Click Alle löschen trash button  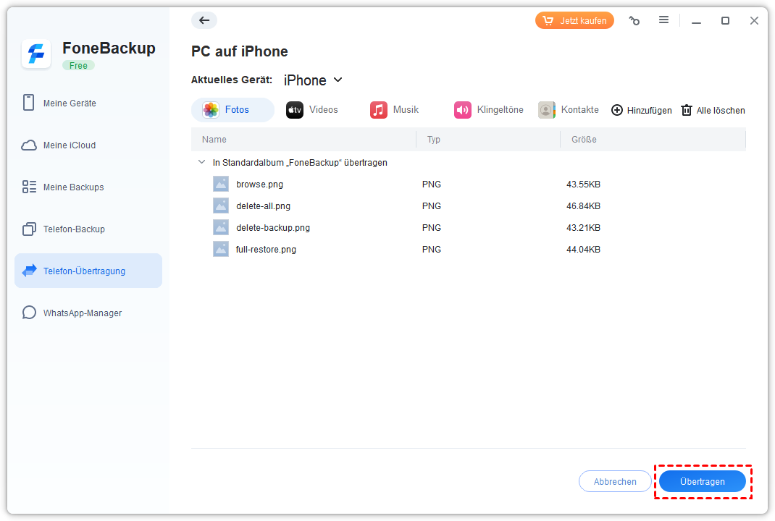coord(713,111)
